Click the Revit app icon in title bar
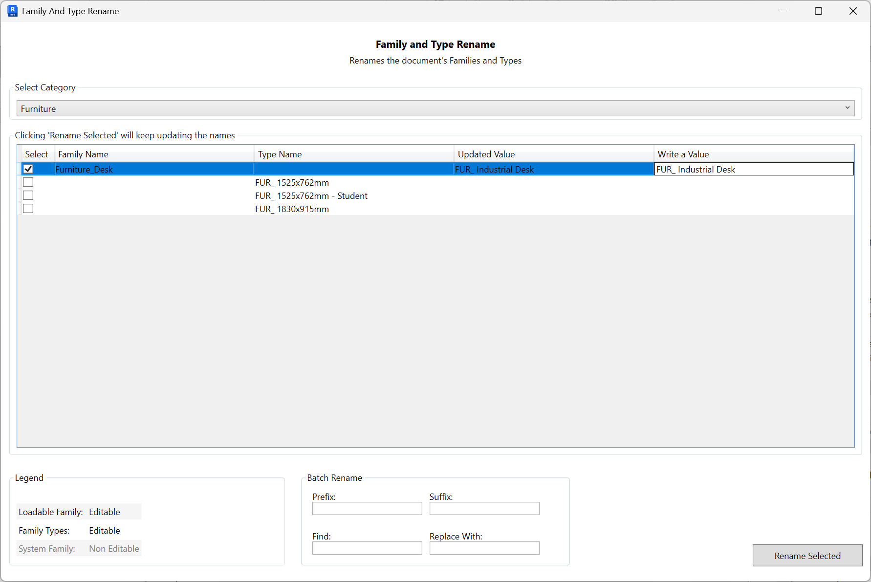Screen dimensions: 871x582 (12, 11)
